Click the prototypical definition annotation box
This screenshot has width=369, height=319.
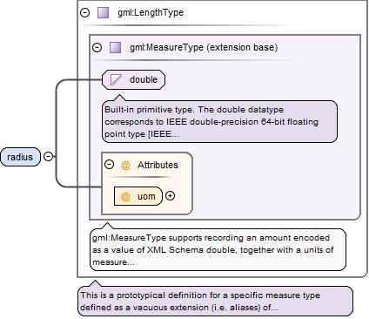click(216, 302)
